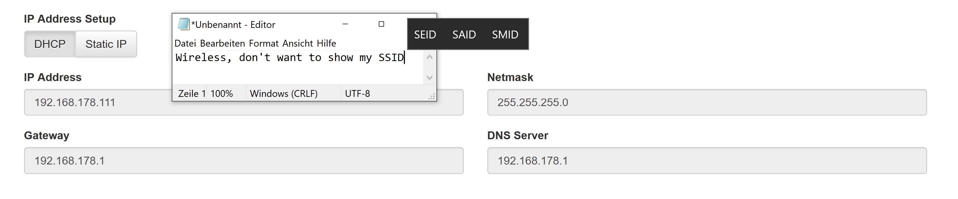958x199 pixels.
Task: Open the Bearbeiten menu
Action: pyautogui.click(x=222, y=43)
